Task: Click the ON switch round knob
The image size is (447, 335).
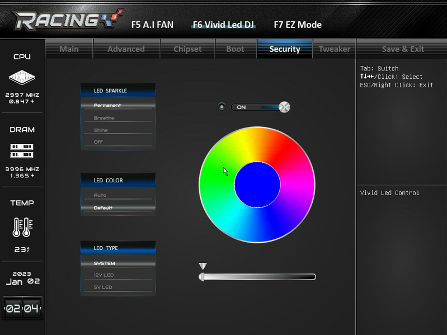Action: coord(284,107)
